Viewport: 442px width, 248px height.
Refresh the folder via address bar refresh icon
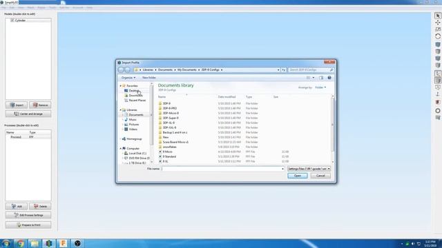(284, 70)
